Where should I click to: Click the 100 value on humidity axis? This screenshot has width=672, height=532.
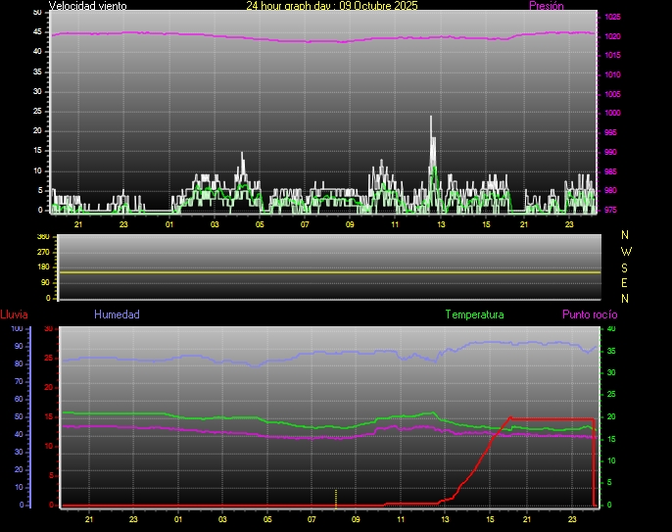click(17, 329)
